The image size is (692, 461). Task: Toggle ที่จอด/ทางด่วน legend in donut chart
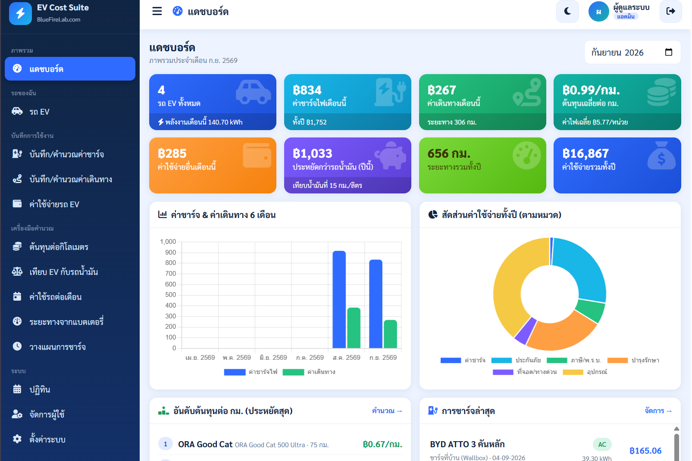[x=525, y=372]
